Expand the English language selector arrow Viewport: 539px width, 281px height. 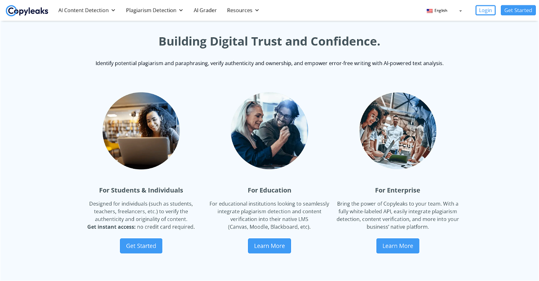[x=460, y=11]
